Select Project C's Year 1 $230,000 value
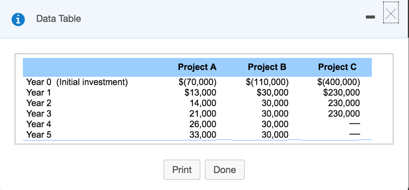409x190 pixels. pos(341,93)
